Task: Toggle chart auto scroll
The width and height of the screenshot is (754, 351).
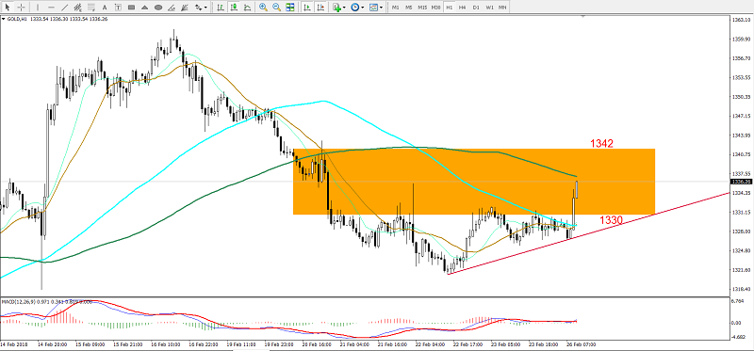Action: [x=307, y=8]
